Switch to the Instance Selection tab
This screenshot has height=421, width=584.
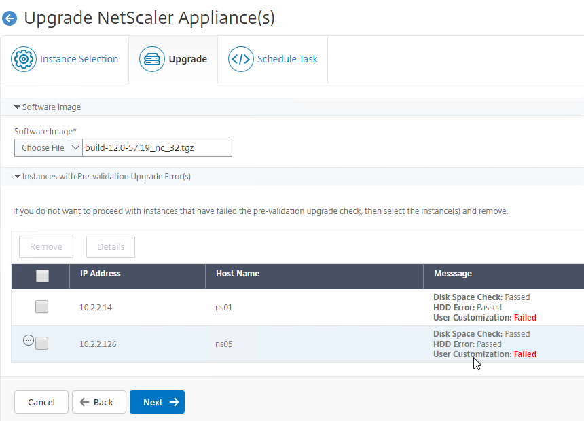65,59
